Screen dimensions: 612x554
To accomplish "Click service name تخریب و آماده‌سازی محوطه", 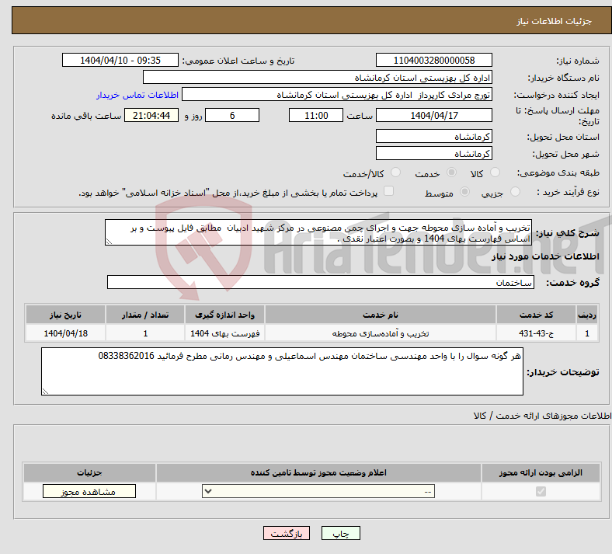I will coord(380,333).
